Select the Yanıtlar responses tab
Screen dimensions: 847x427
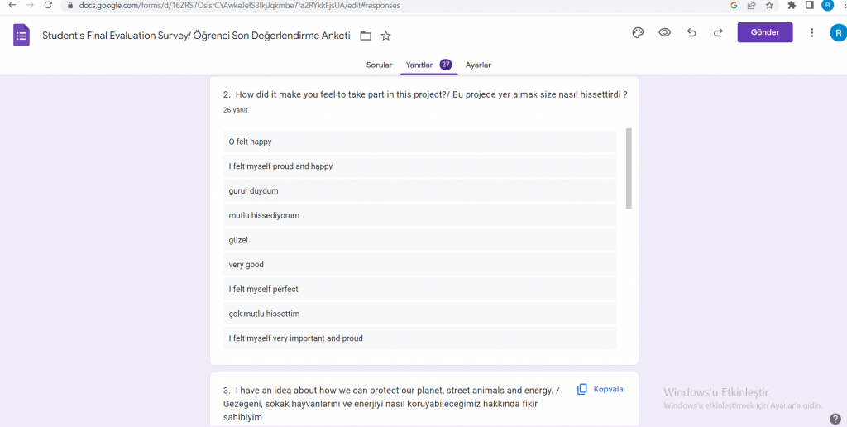pos(419,65)
